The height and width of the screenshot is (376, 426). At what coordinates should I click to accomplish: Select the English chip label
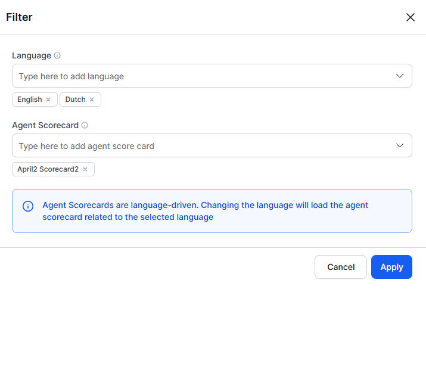click(x=29, y=100)
